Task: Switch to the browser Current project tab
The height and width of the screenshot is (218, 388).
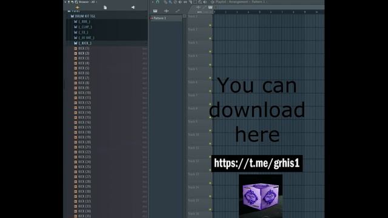Action: [105, 7]
